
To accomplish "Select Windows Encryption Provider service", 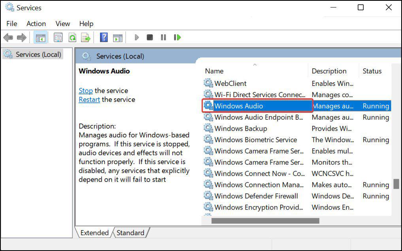I will click(297, 207).
